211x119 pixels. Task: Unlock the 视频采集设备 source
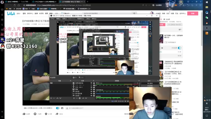[94, 83]
